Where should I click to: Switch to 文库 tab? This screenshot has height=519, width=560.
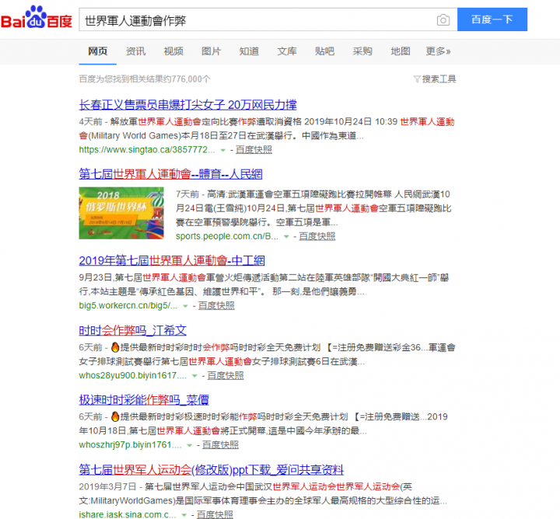[x=287, y=51]
